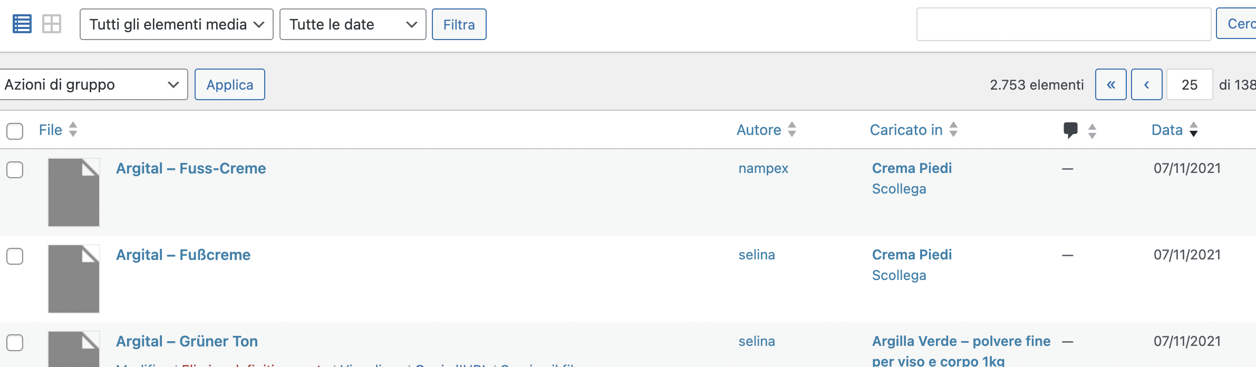Go to previous page of results
Viewport: 1256px width, 367px height.
1146,84
